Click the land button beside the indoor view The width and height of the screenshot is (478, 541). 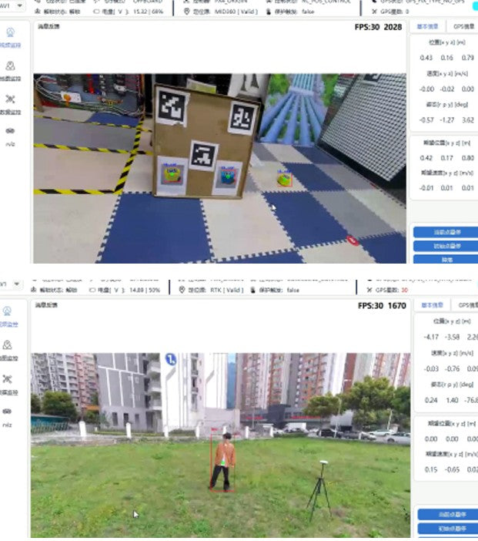(x=446, y=259)
